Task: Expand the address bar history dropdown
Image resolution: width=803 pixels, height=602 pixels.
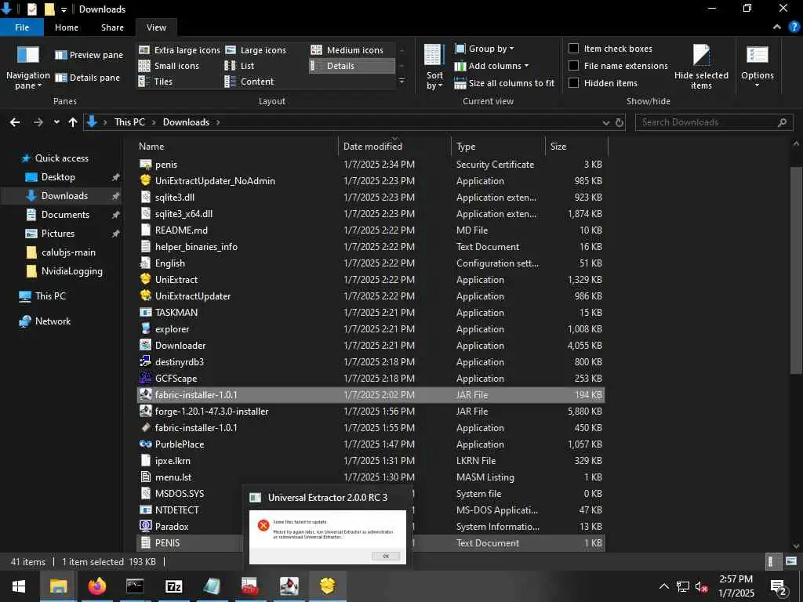Action: pyautogui.click(x=606, y=123)
